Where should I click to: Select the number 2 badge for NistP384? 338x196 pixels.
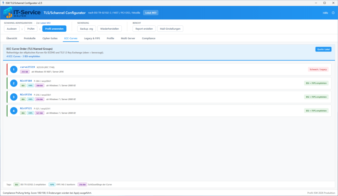tap(14, 83)
